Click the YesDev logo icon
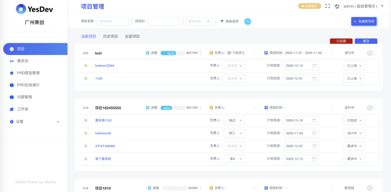The height and width of the screenshot is (192, 391). tap(21, 9)
